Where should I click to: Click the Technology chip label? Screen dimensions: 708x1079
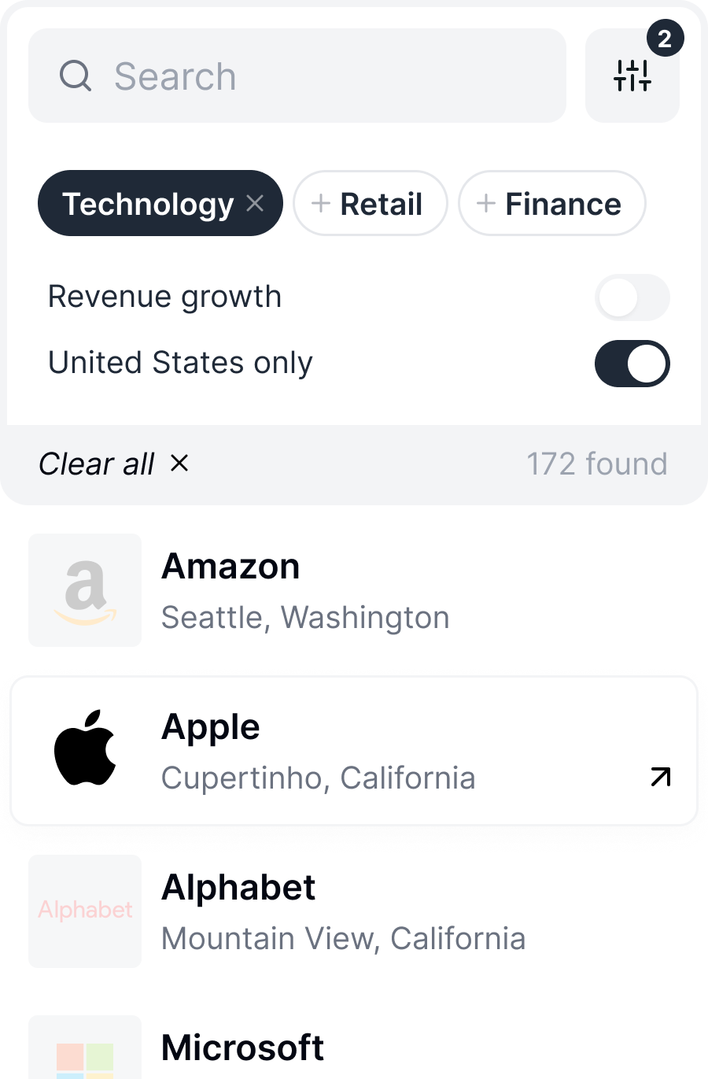(148, 204)
